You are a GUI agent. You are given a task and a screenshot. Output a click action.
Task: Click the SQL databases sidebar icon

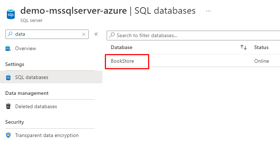(x=8, y=77)
